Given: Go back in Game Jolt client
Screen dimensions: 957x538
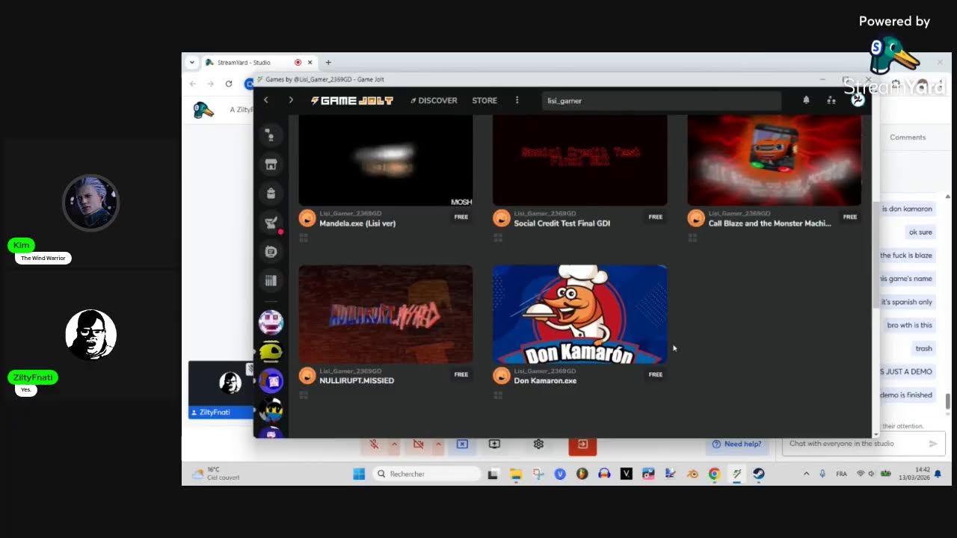Looking at the screenshot, I should [x=266, y=100].
